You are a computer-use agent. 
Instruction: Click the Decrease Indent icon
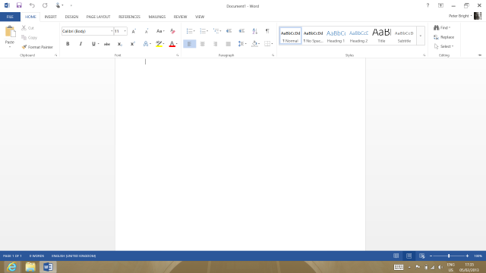229,31
